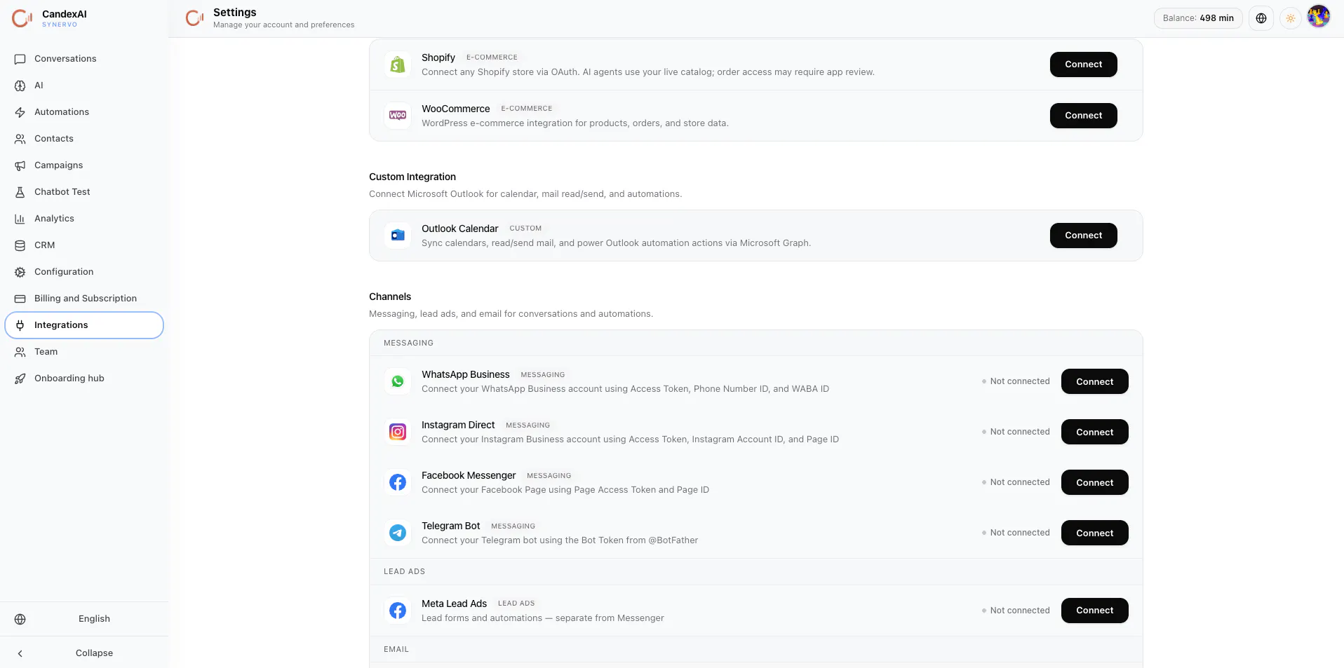The image size is (1344, 668).
Task: Open the Campaigns section
Action: [84, 165]
